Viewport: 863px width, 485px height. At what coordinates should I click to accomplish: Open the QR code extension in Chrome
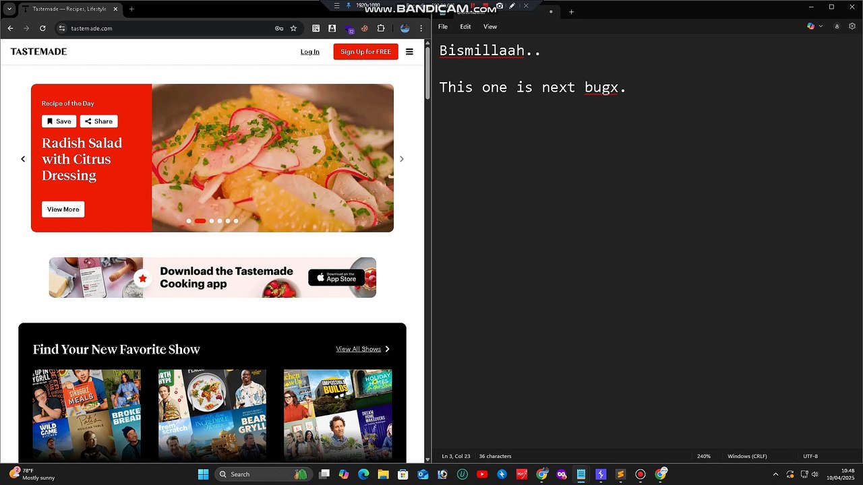click(x=316, y=28)
